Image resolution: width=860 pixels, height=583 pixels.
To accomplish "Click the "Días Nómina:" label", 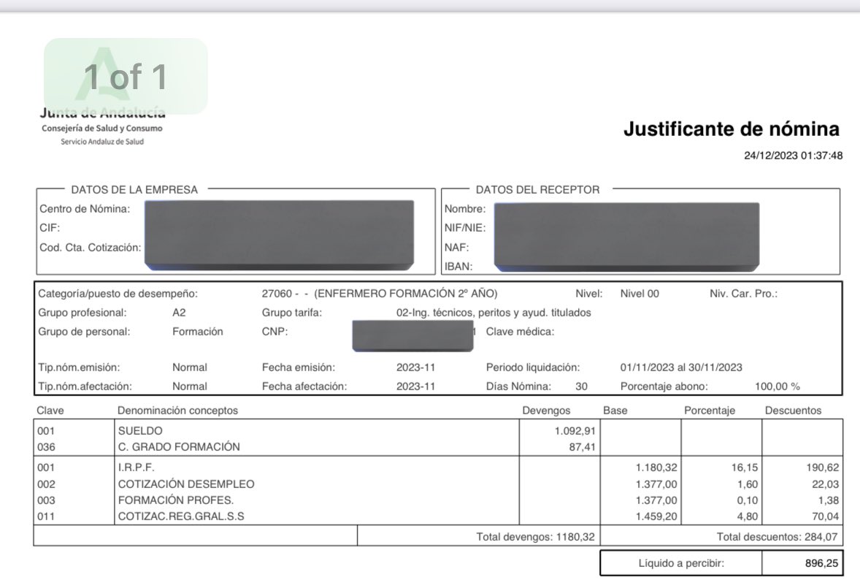I will [518, 386].
